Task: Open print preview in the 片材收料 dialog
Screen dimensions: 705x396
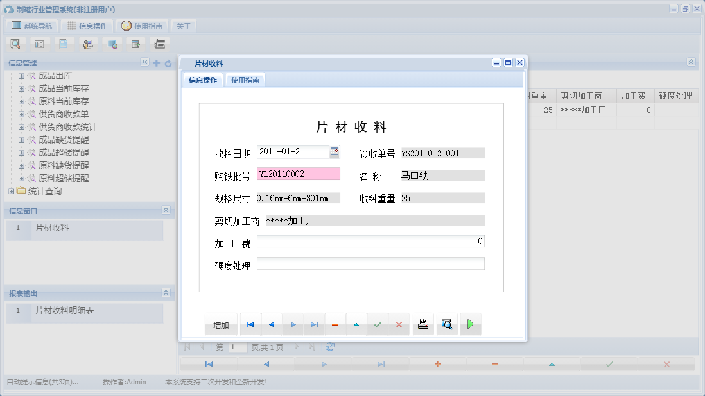Action: point(447,324)
